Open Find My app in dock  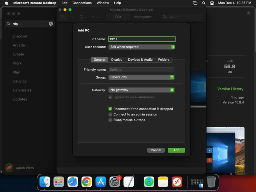149,181
